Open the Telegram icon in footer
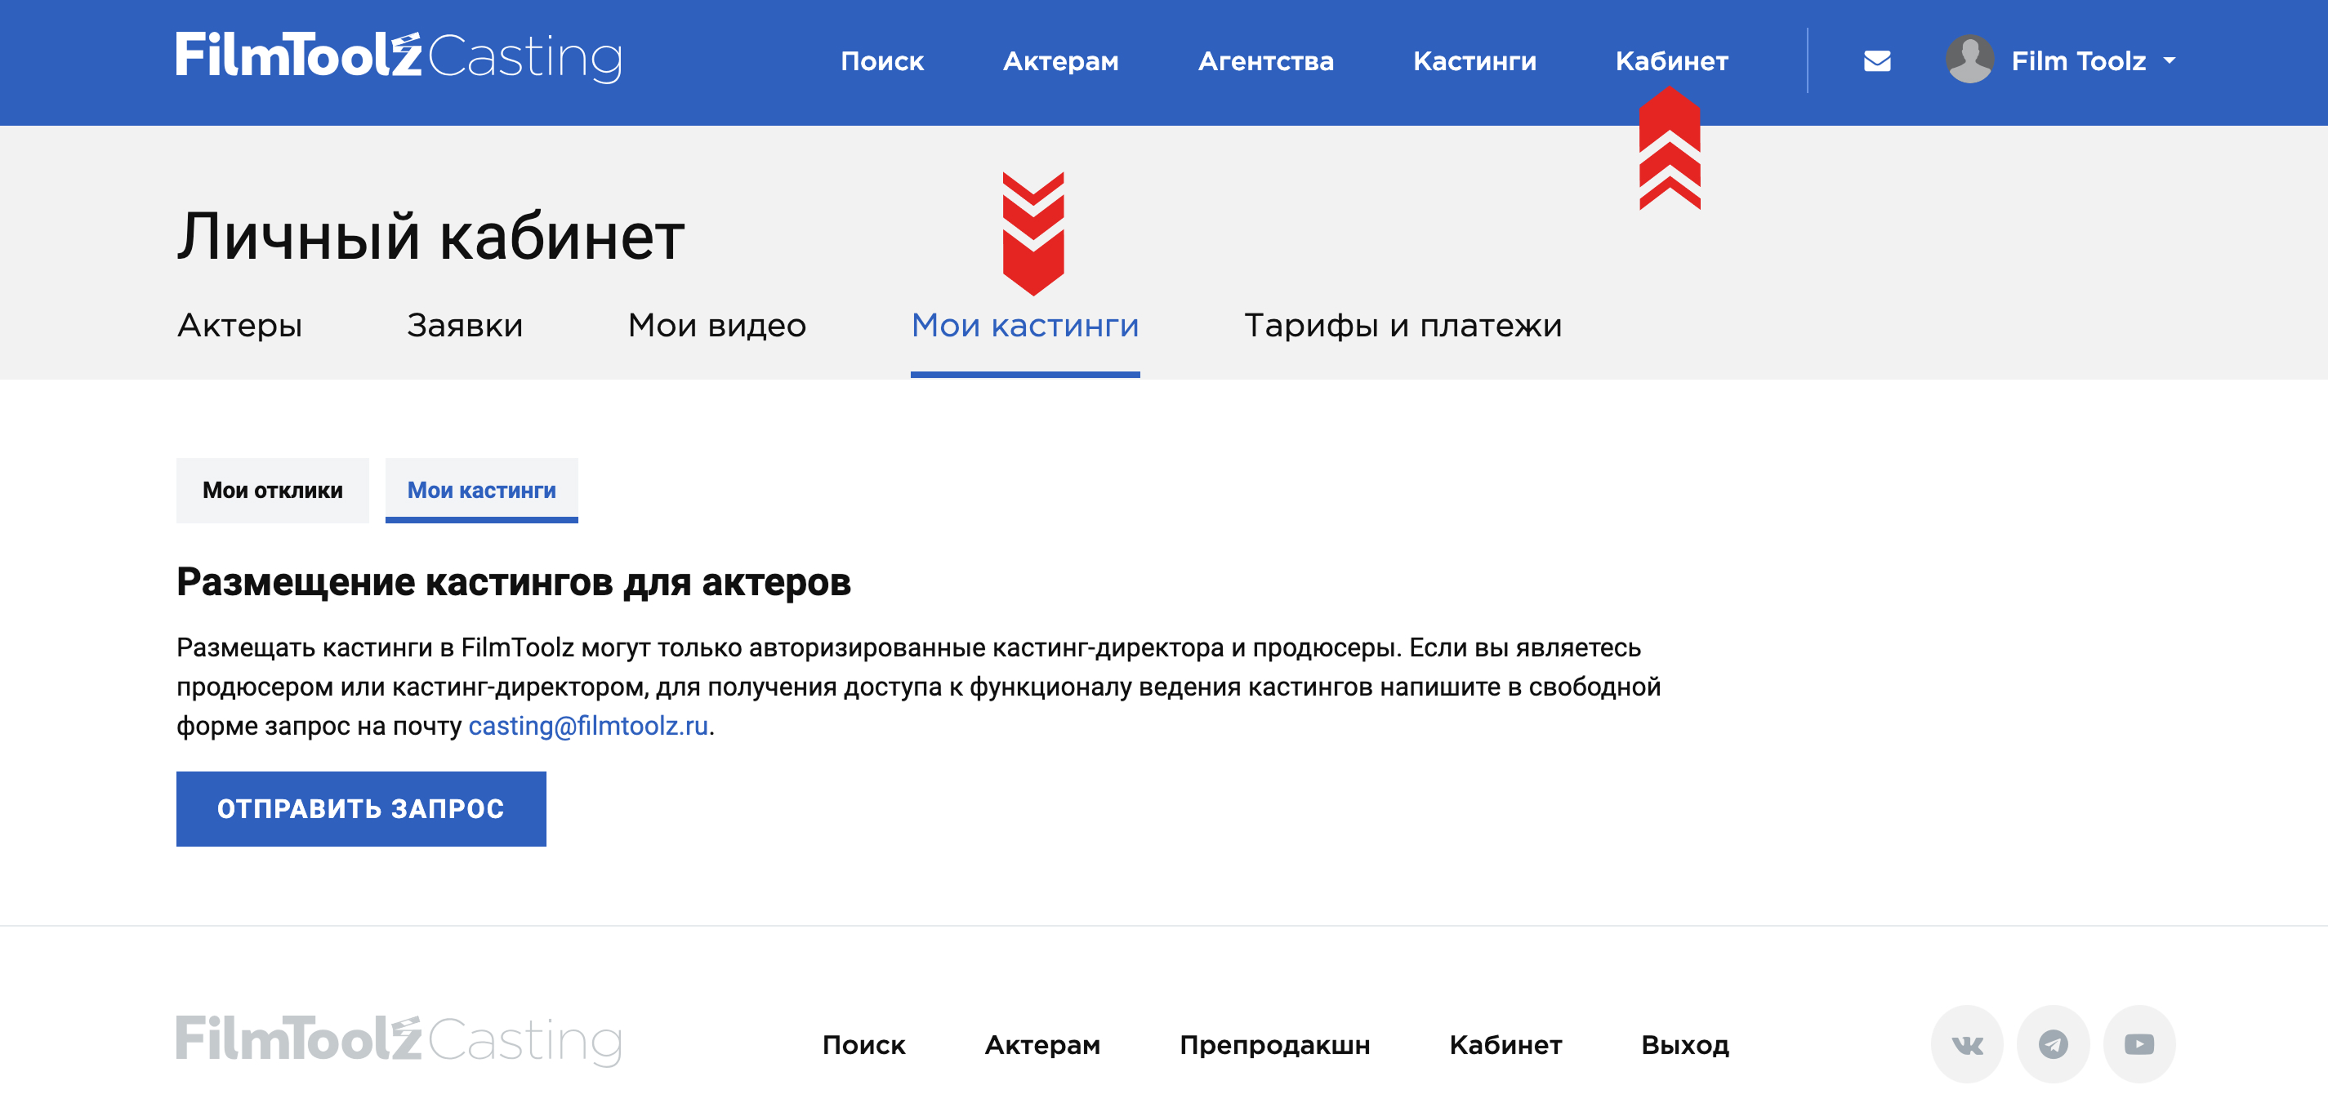 2054,1044
